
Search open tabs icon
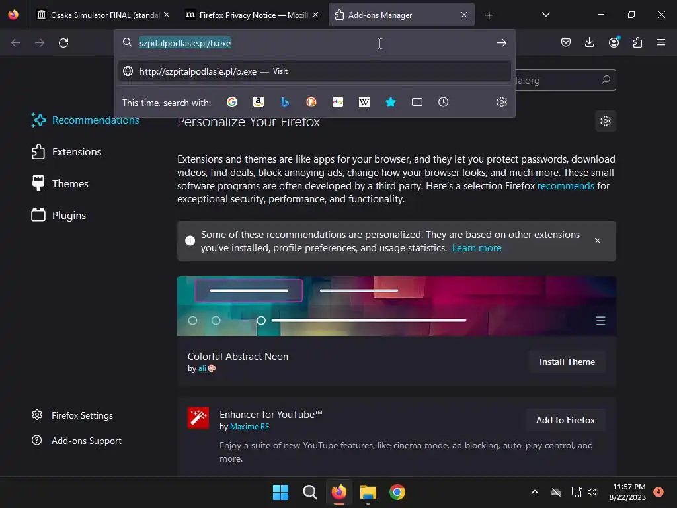coord(417,102)
